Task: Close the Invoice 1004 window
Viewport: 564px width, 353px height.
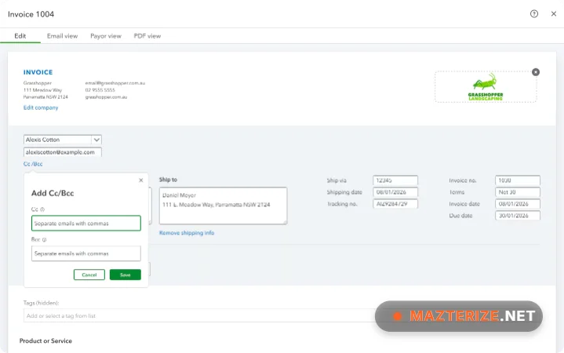Action: pos(554,13)
